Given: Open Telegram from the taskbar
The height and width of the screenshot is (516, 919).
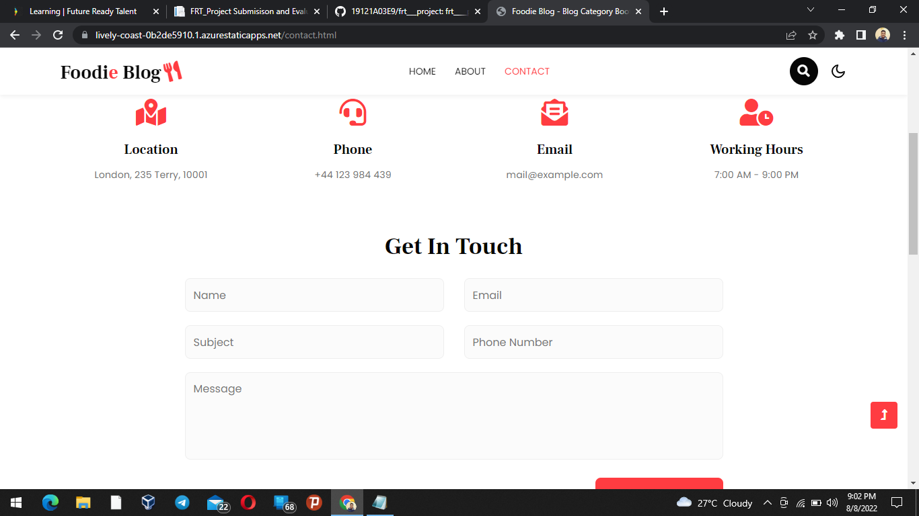Looking at the screenshot, I should point(182,503).
